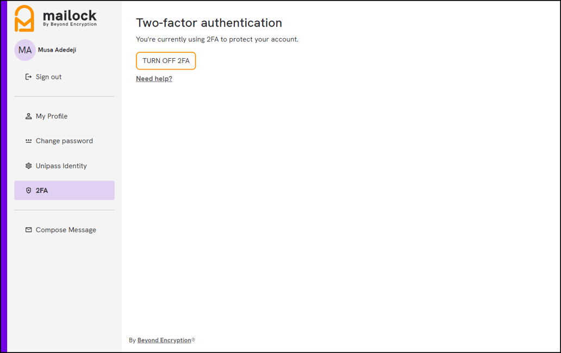Image resolution: width=561 pixels, height=353 pixels.
Task: Click the envelope icon beside Compose Message
Action: 28,230
